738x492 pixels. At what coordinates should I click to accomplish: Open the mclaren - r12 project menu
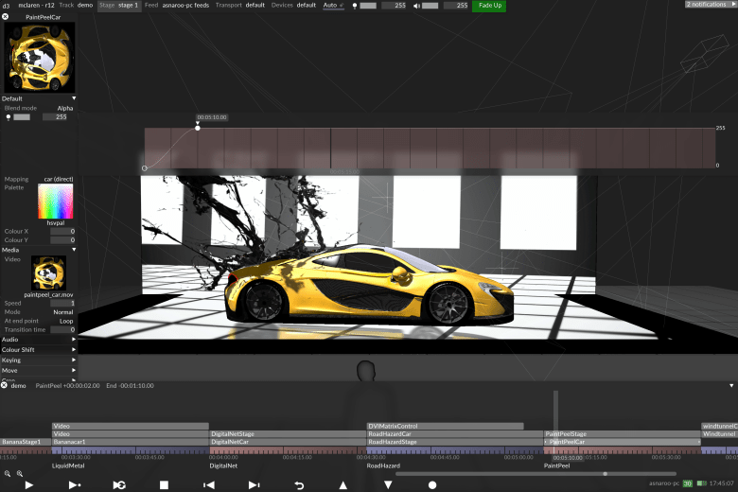point(36,5)
